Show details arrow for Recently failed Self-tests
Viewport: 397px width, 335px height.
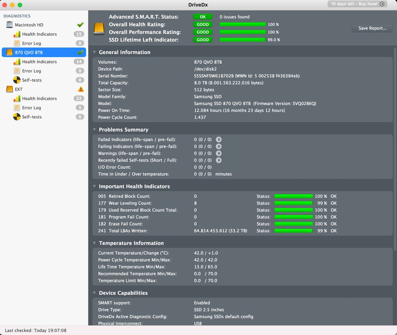219,160
